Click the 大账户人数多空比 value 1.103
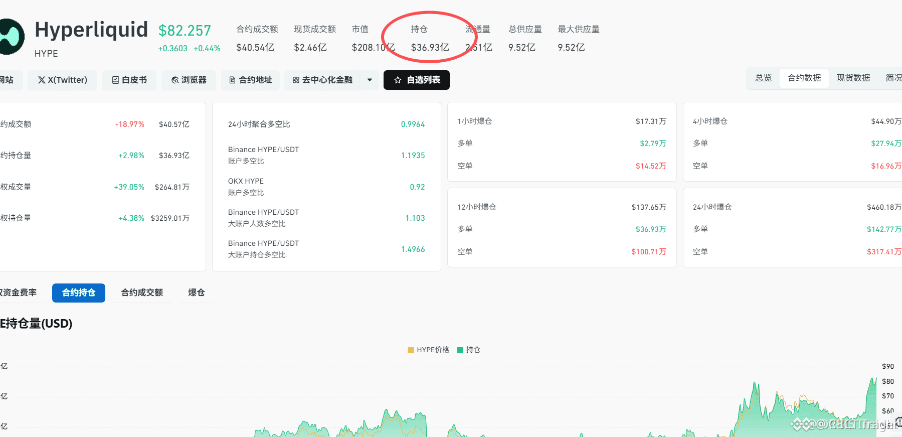Screen dimensions: 902x437 415,218
